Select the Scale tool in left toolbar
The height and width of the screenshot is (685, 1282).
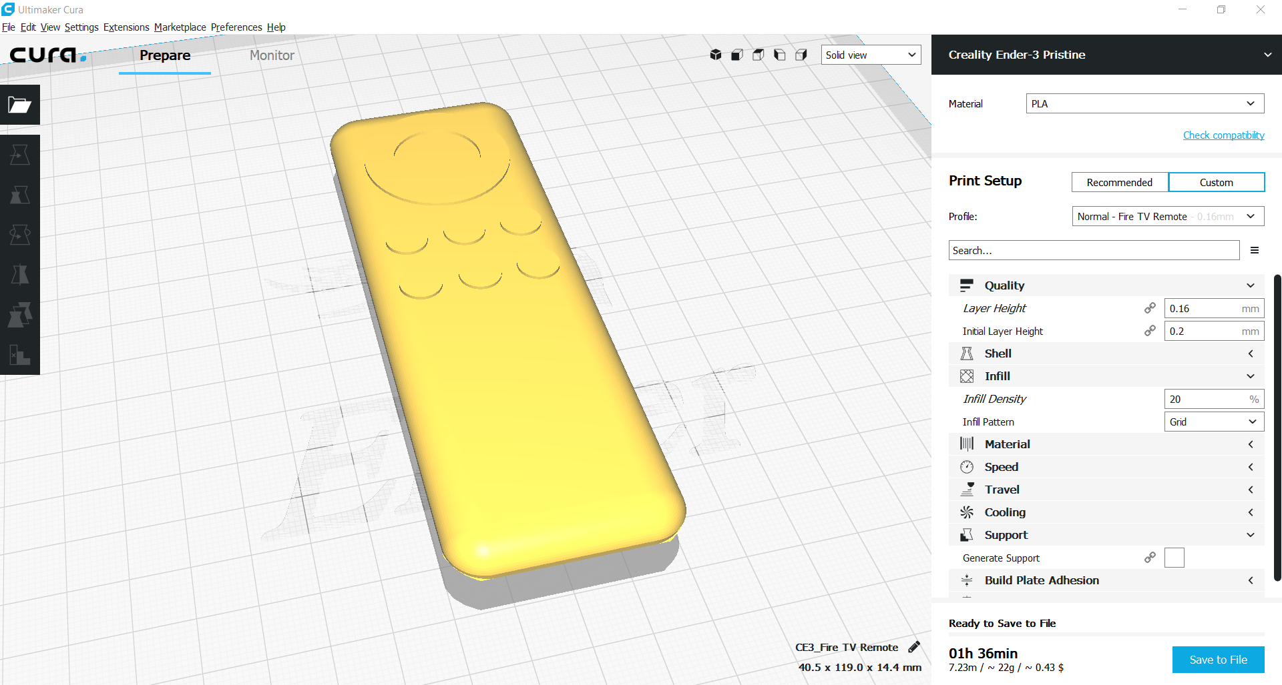(x=20, y=195)
